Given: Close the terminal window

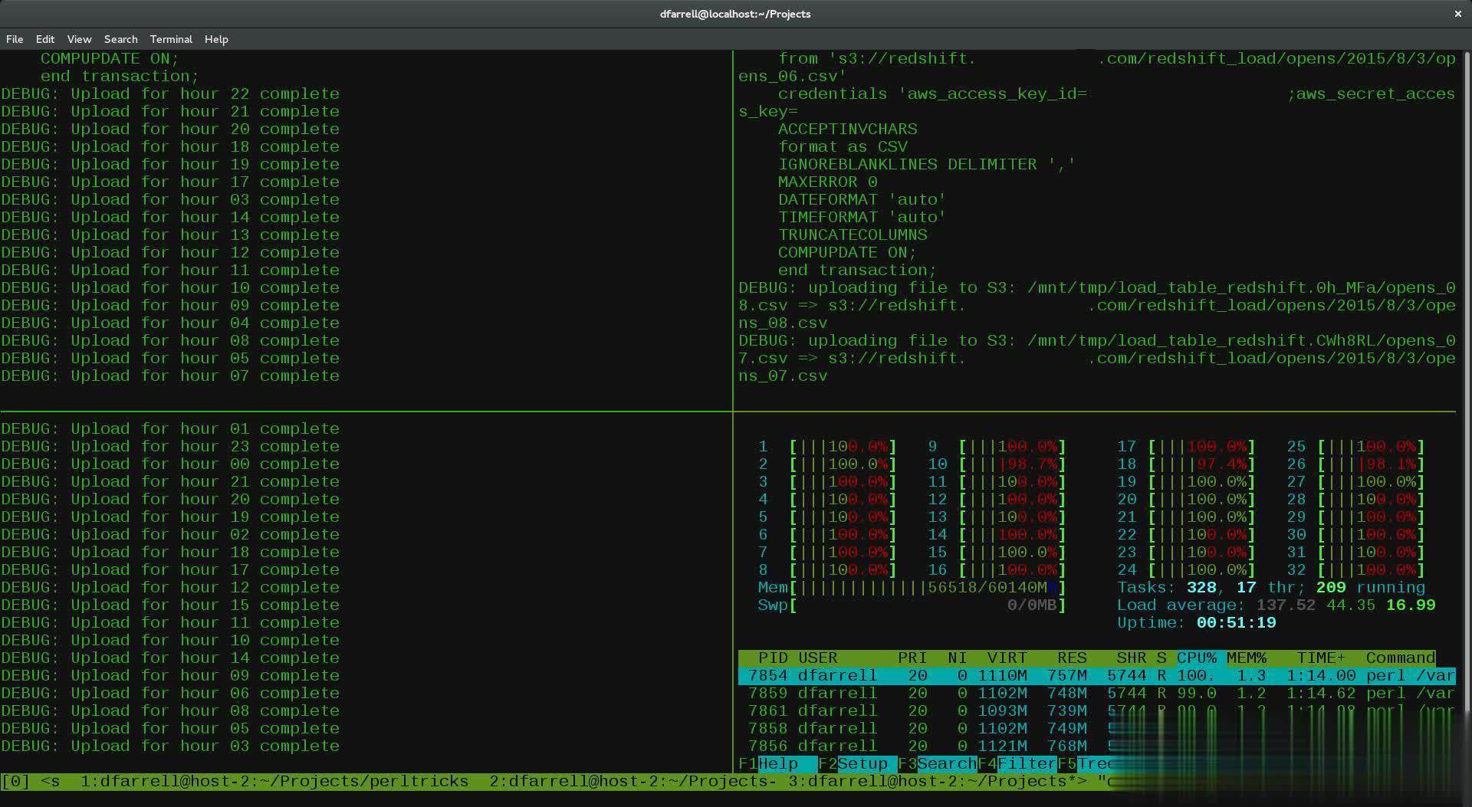Looking at the screenshot, I should click(1457, 14).
